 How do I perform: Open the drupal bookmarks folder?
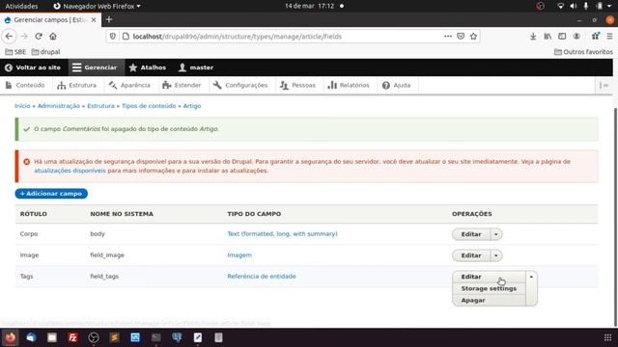click(45, 52)
